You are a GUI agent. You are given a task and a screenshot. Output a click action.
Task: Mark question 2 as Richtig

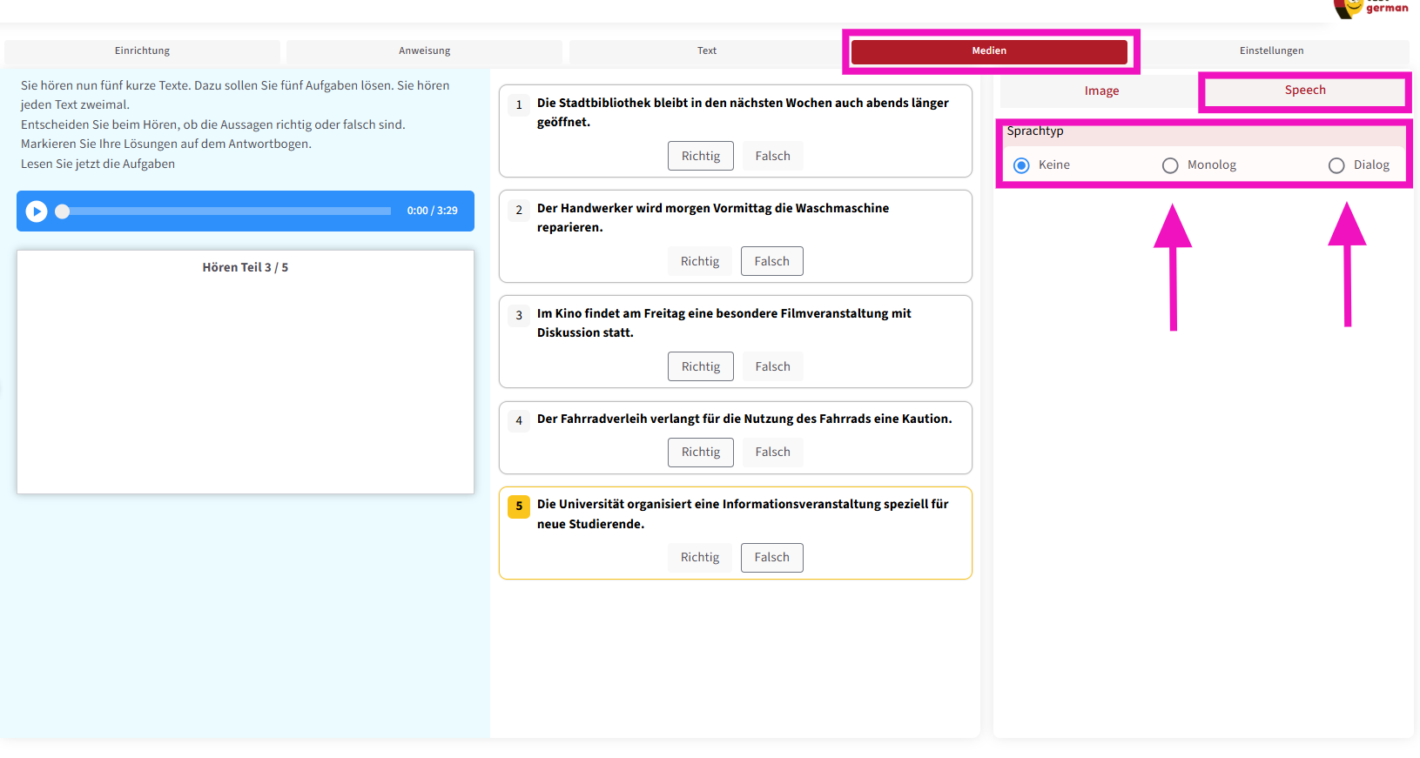click(x=700, y=262)
